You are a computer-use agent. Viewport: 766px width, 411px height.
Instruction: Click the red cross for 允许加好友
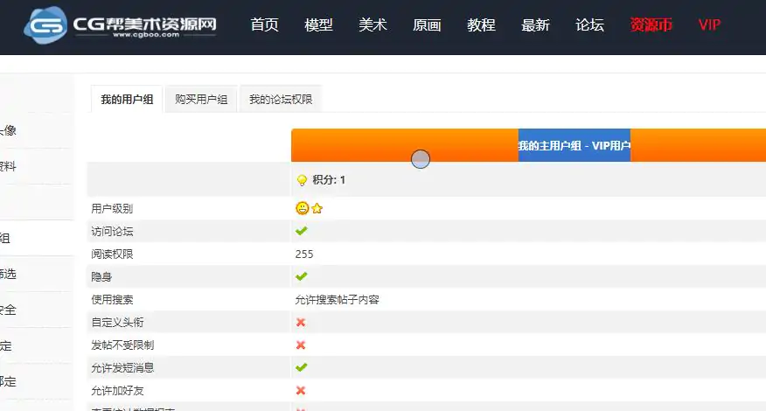point(301,391)
